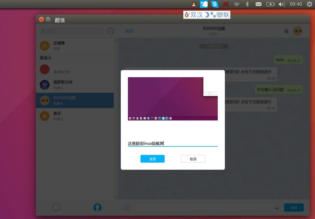Open the Wi-Fi network indicator menu
The height and width of the screenshot is (219, 315).
click(236, 4)
